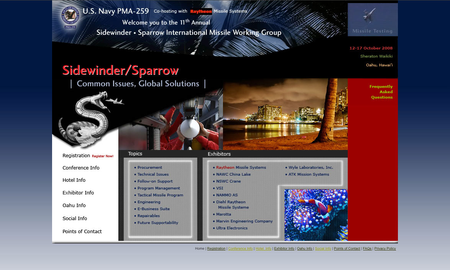Viewport: 450px width, 270px height.
Task: Open Conference Info in the left menu
Action: coord(81,168)
